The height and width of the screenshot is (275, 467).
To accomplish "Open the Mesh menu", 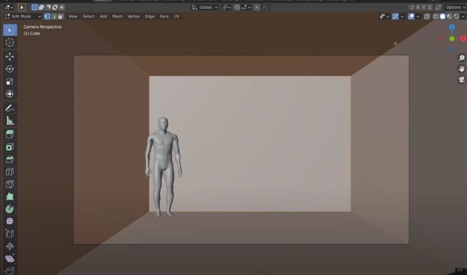I will (x=117, y=16).
